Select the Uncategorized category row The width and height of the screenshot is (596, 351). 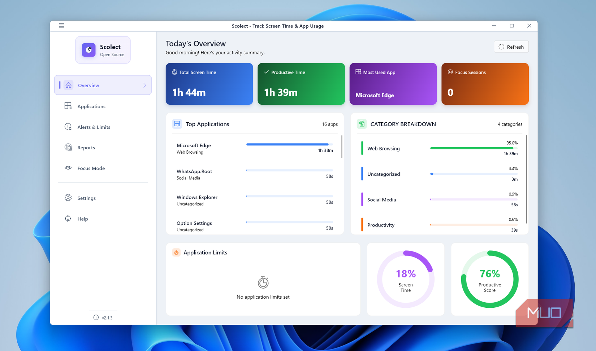(439, 174)
